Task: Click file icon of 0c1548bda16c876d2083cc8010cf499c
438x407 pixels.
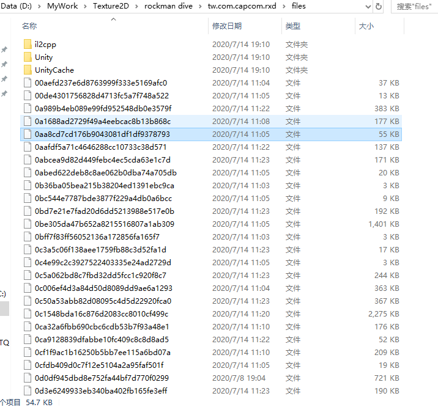Action: 28,313
